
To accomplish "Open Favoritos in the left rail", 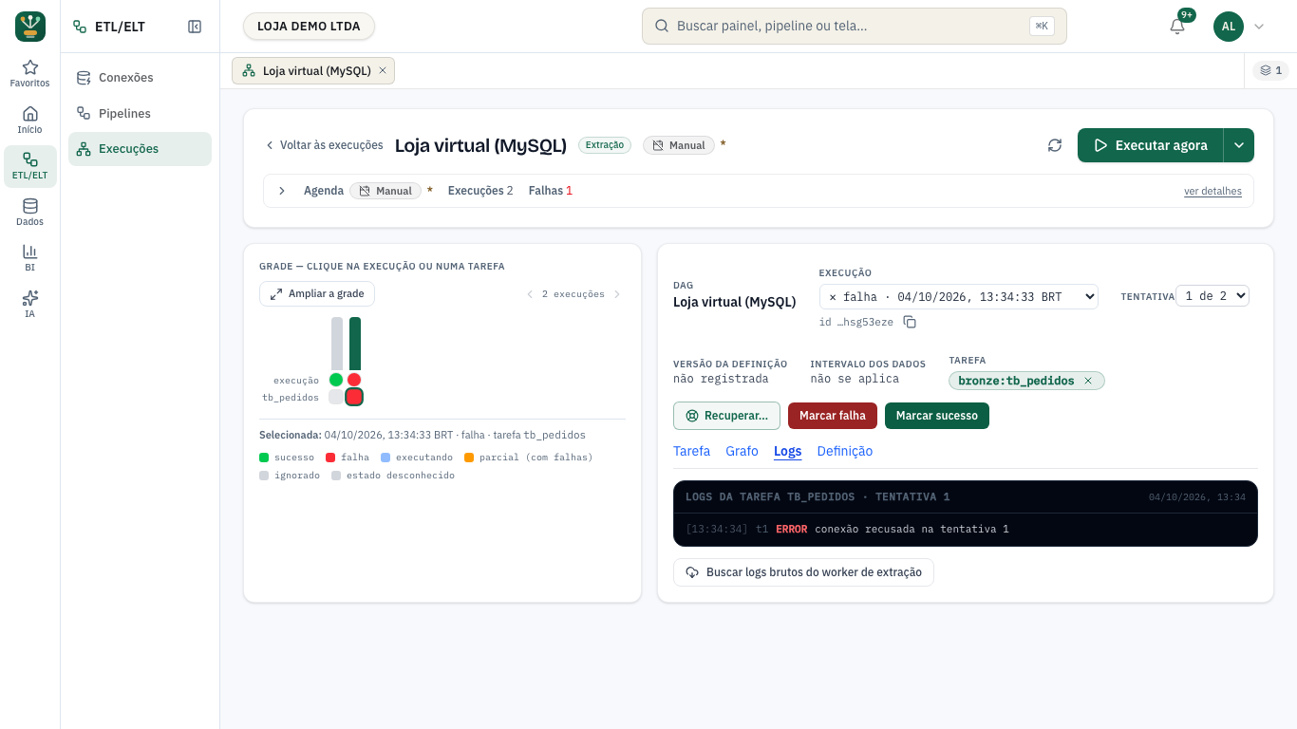I will [x=30, y=73].
